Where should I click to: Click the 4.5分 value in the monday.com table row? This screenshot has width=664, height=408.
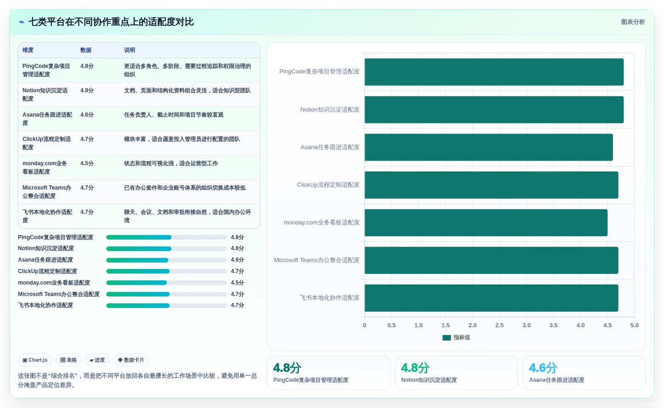(87, 163)
